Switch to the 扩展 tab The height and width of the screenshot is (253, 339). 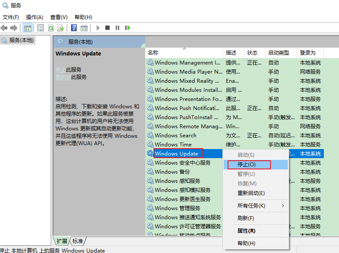(62, 241)
